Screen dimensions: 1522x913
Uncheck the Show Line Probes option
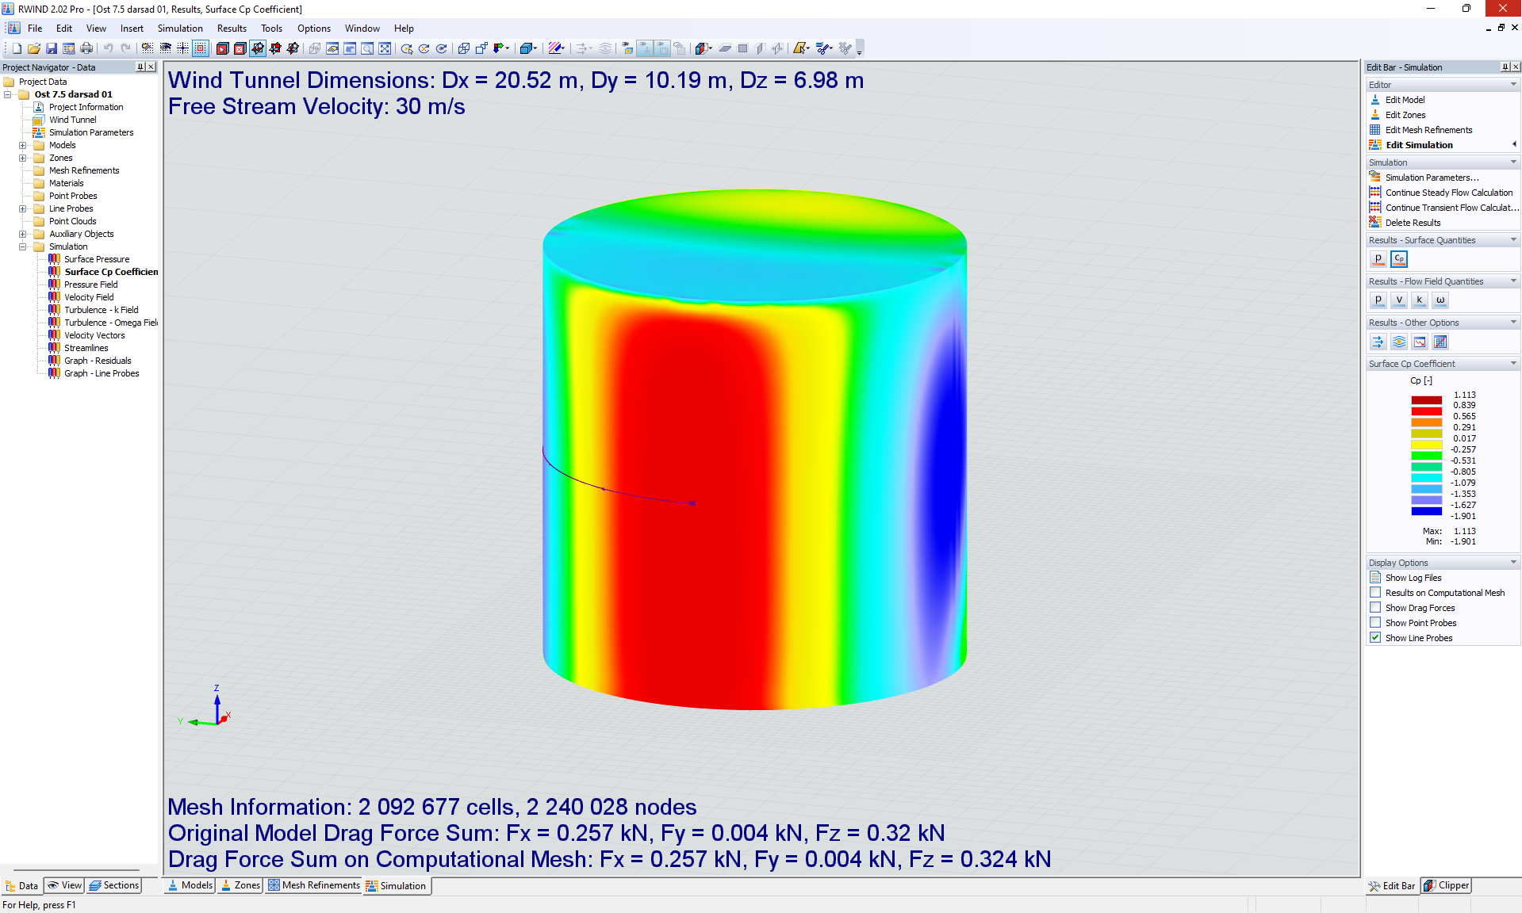[1374, 637]
